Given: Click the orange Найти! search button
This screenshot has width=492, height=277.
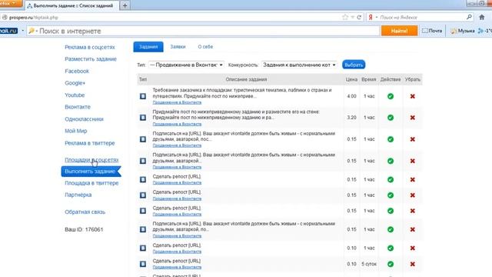Looking at the screenshot, I should click(x=399, y=31).
